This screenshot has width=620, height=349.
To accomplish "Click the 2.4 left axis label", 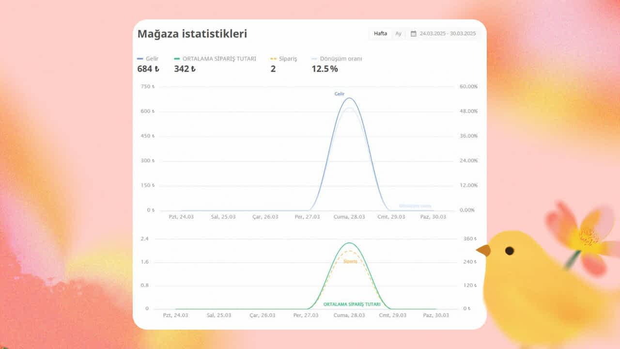I will point(144,238).
